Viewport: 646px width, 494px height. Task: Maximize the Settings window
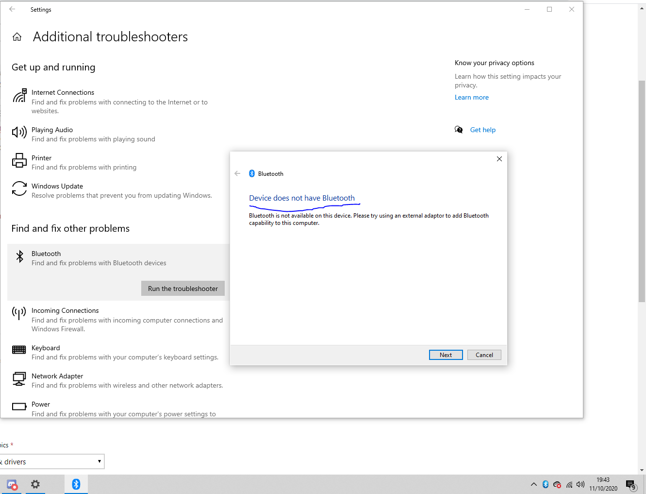tap(549, 9)
